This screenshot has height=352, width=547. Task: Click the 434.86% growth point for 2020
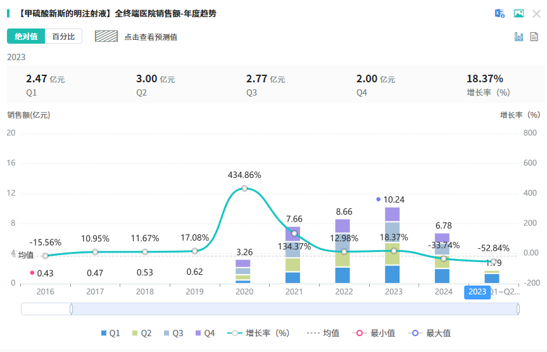point(244,188)
